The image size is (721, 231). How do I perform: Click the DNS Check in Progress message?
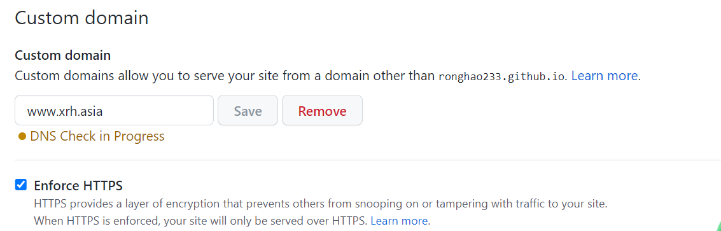97,137
